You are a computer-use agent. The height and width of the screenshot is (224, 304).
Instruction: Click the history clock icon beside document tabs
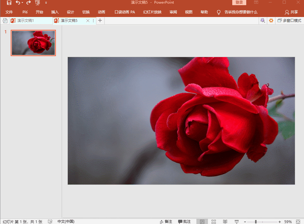pyautogui.click(x=5, y=21)
